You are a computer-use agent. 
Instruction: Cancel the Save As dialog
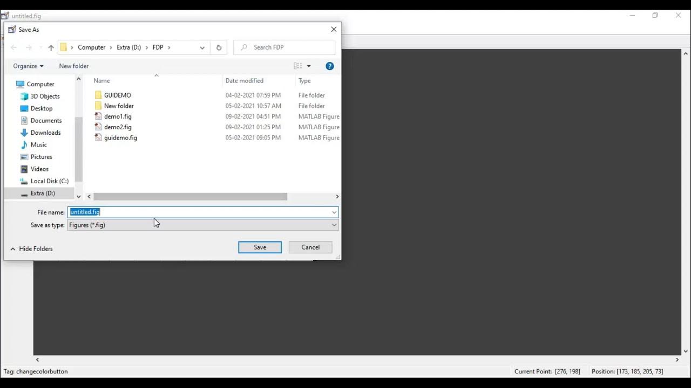click(310, 247)
